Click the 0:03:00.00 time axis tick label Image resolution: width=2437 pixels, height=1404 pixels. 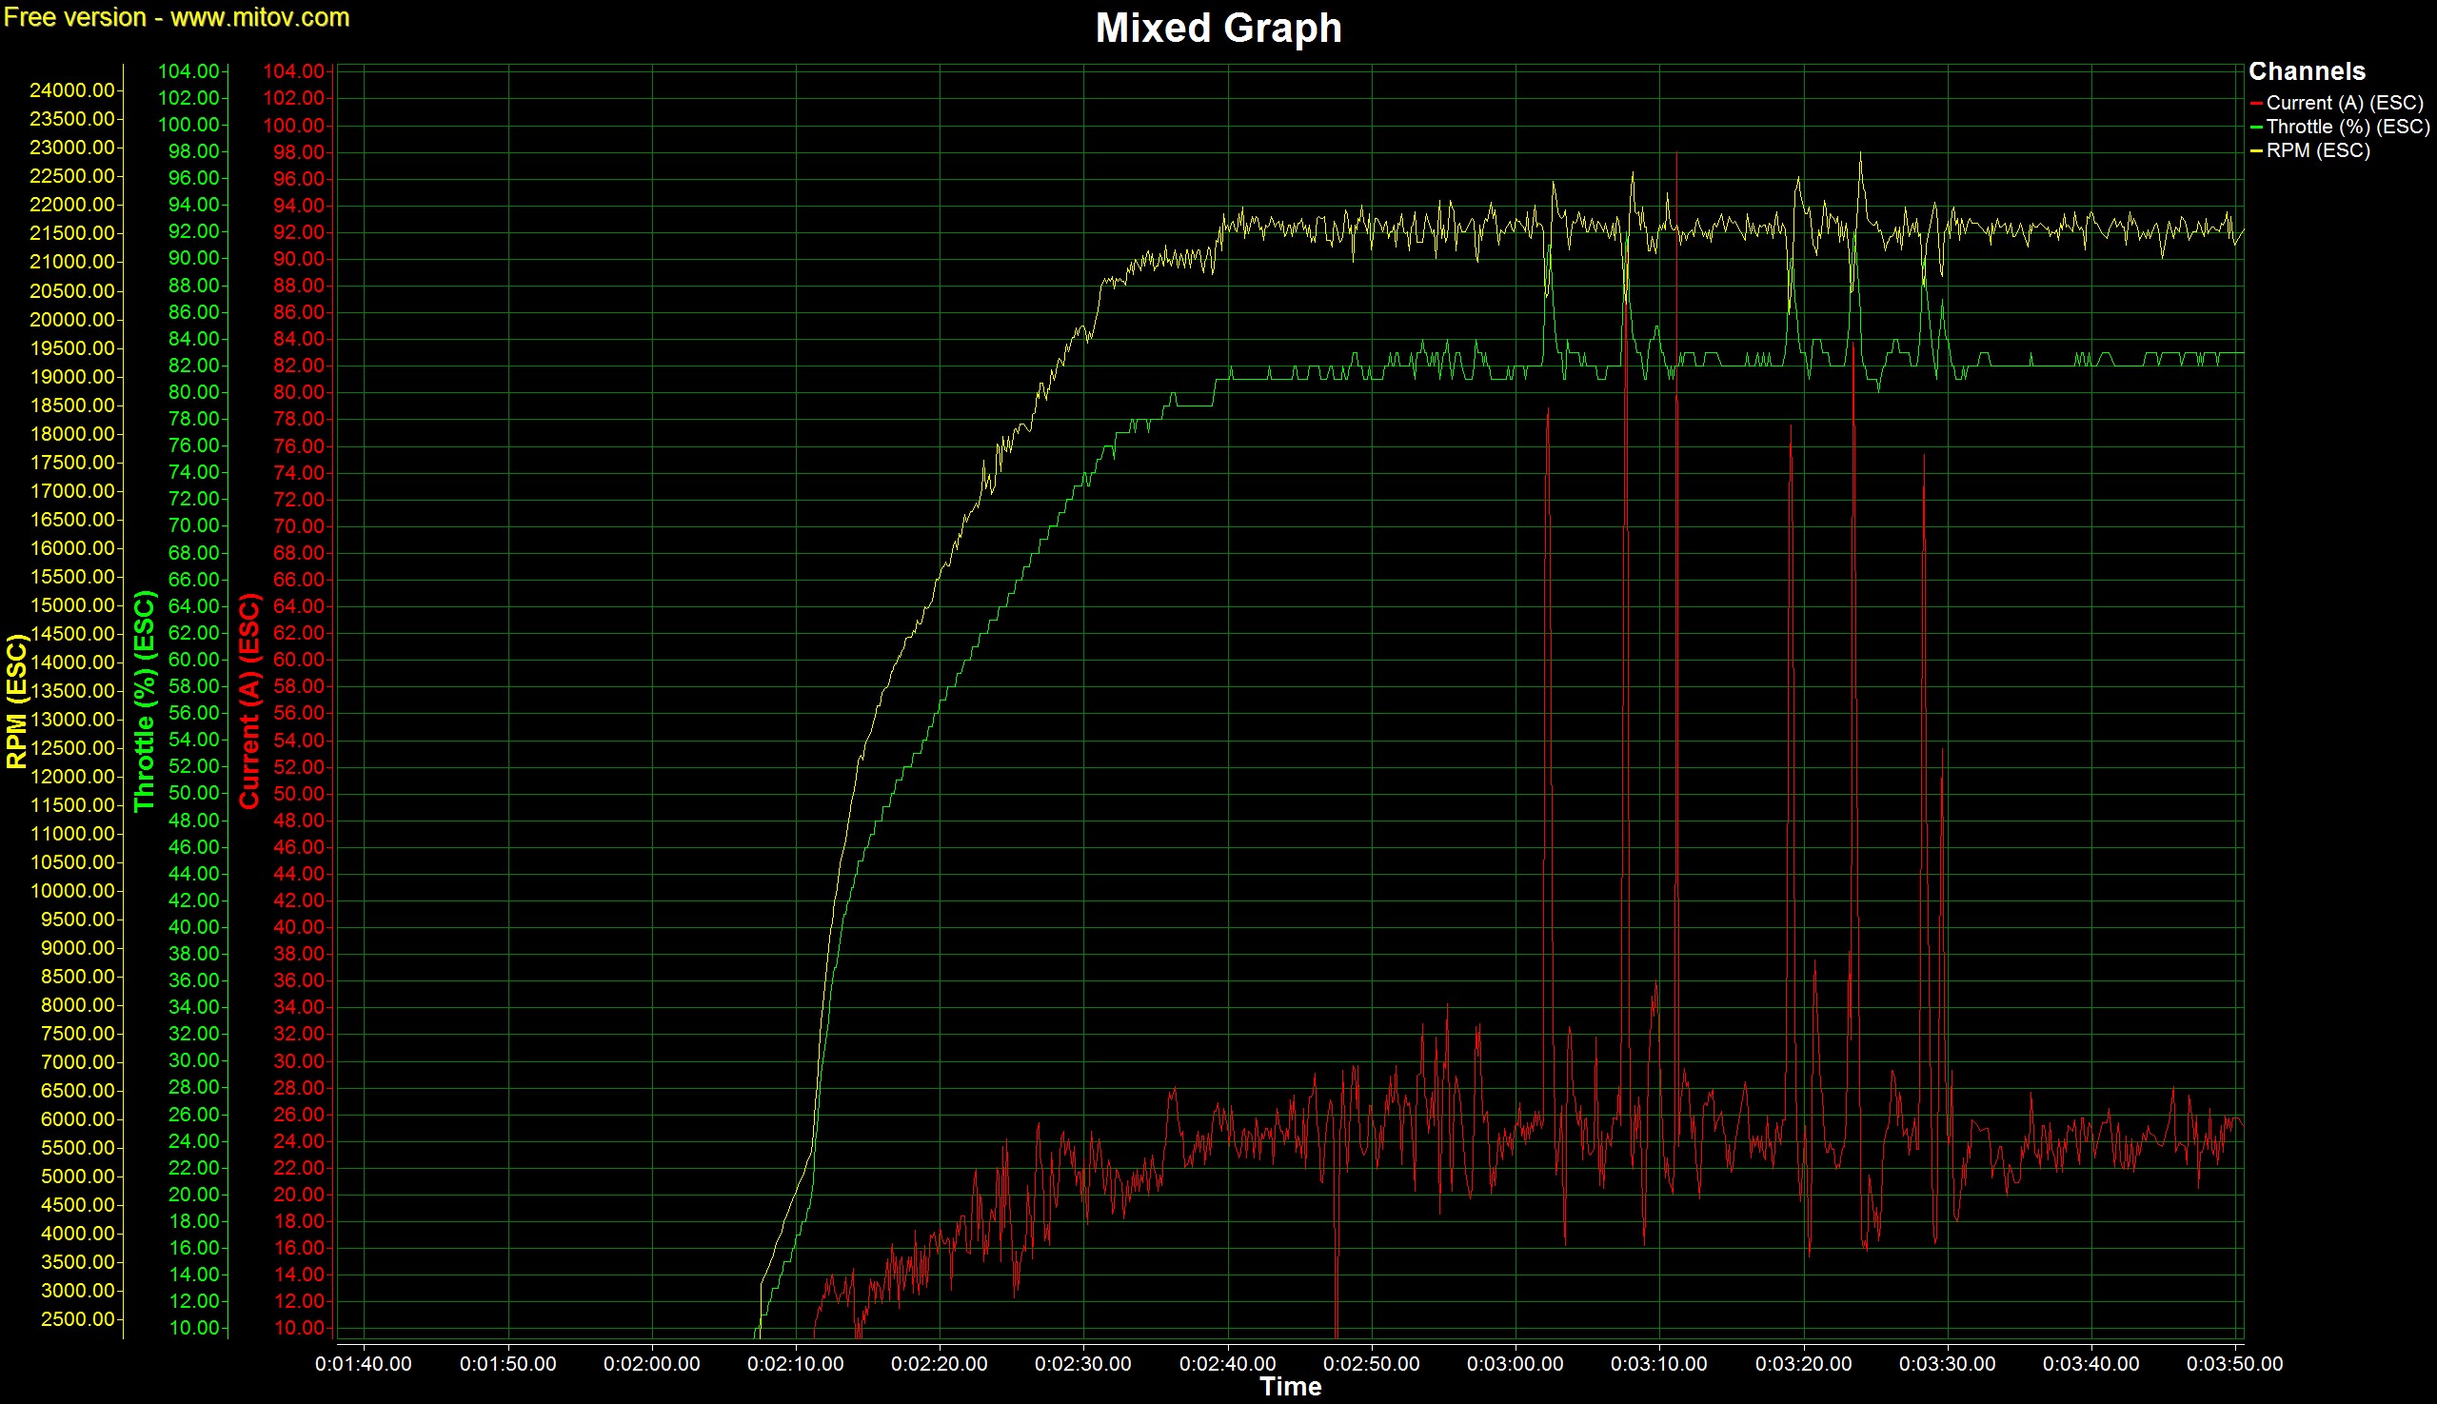[x=1515, y=1363]
